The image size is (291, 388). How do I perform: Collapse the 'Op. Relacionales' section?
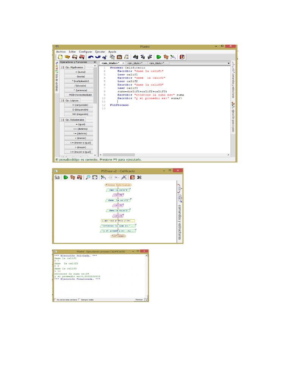[x=63, y=120]
